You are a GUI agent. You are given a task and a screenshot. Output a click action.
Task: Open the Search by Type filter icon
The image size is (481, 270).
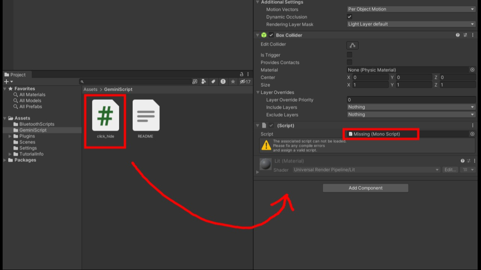[204, 82]
